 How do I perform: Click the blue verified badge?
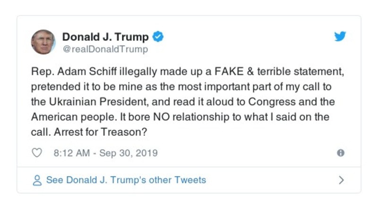pyautogui.click(x=158, y=36)
